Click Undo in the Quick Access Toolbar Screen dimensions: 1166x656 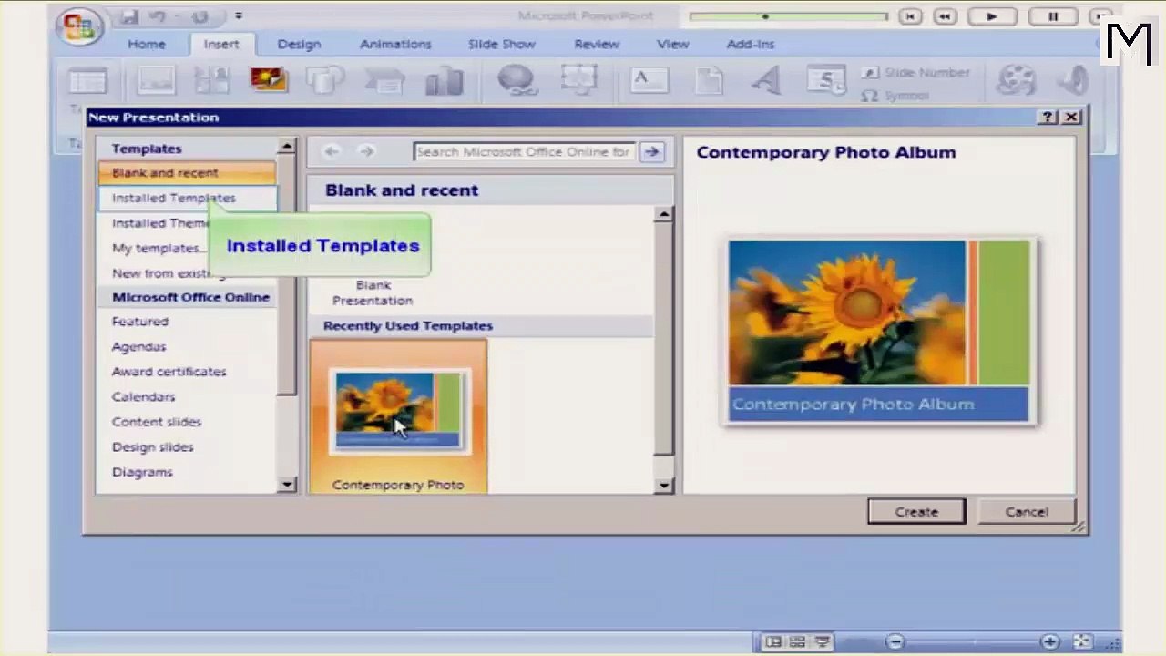pyautogui.click(x=159, y=16)
